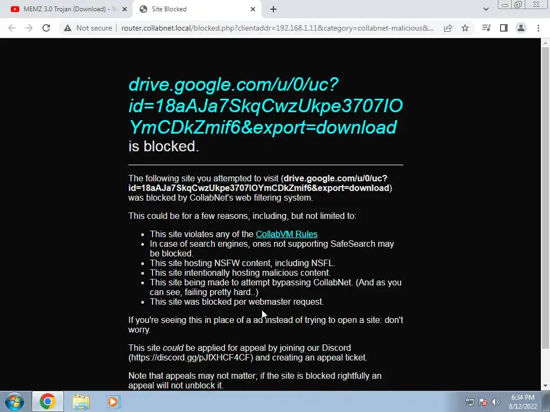Click the YouTube favicon on first tab
550x412 pixels.
[15, 9]
